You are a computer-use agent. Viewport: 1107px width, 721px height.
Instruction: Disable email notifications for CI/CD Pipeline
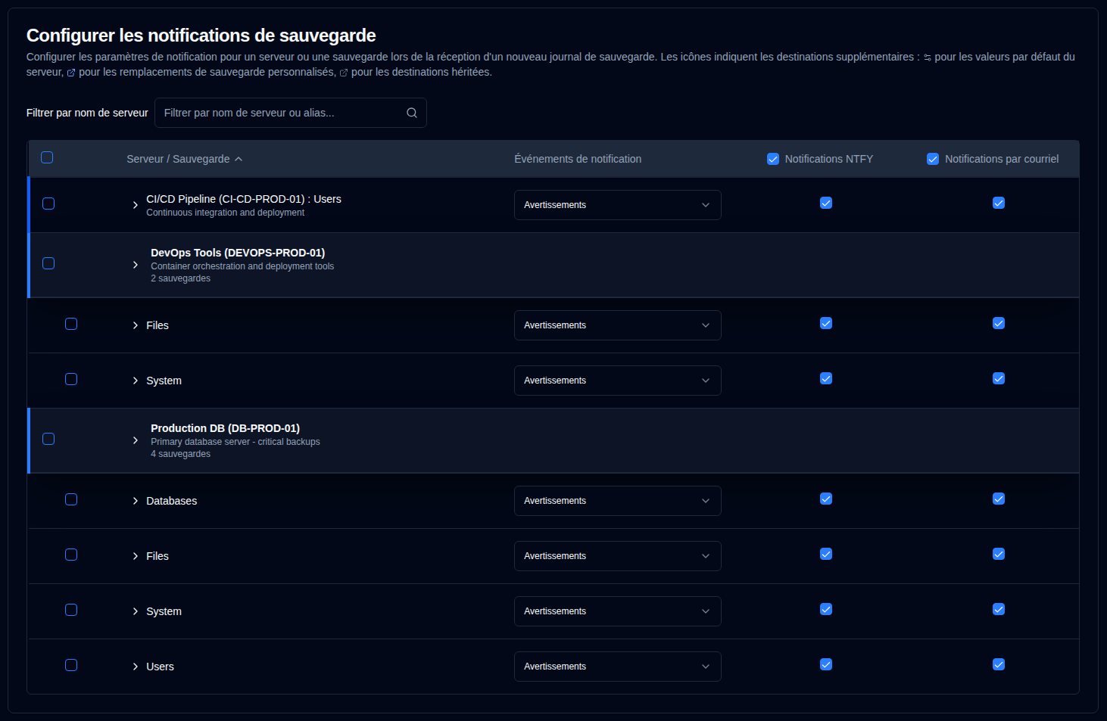(999, 203)
